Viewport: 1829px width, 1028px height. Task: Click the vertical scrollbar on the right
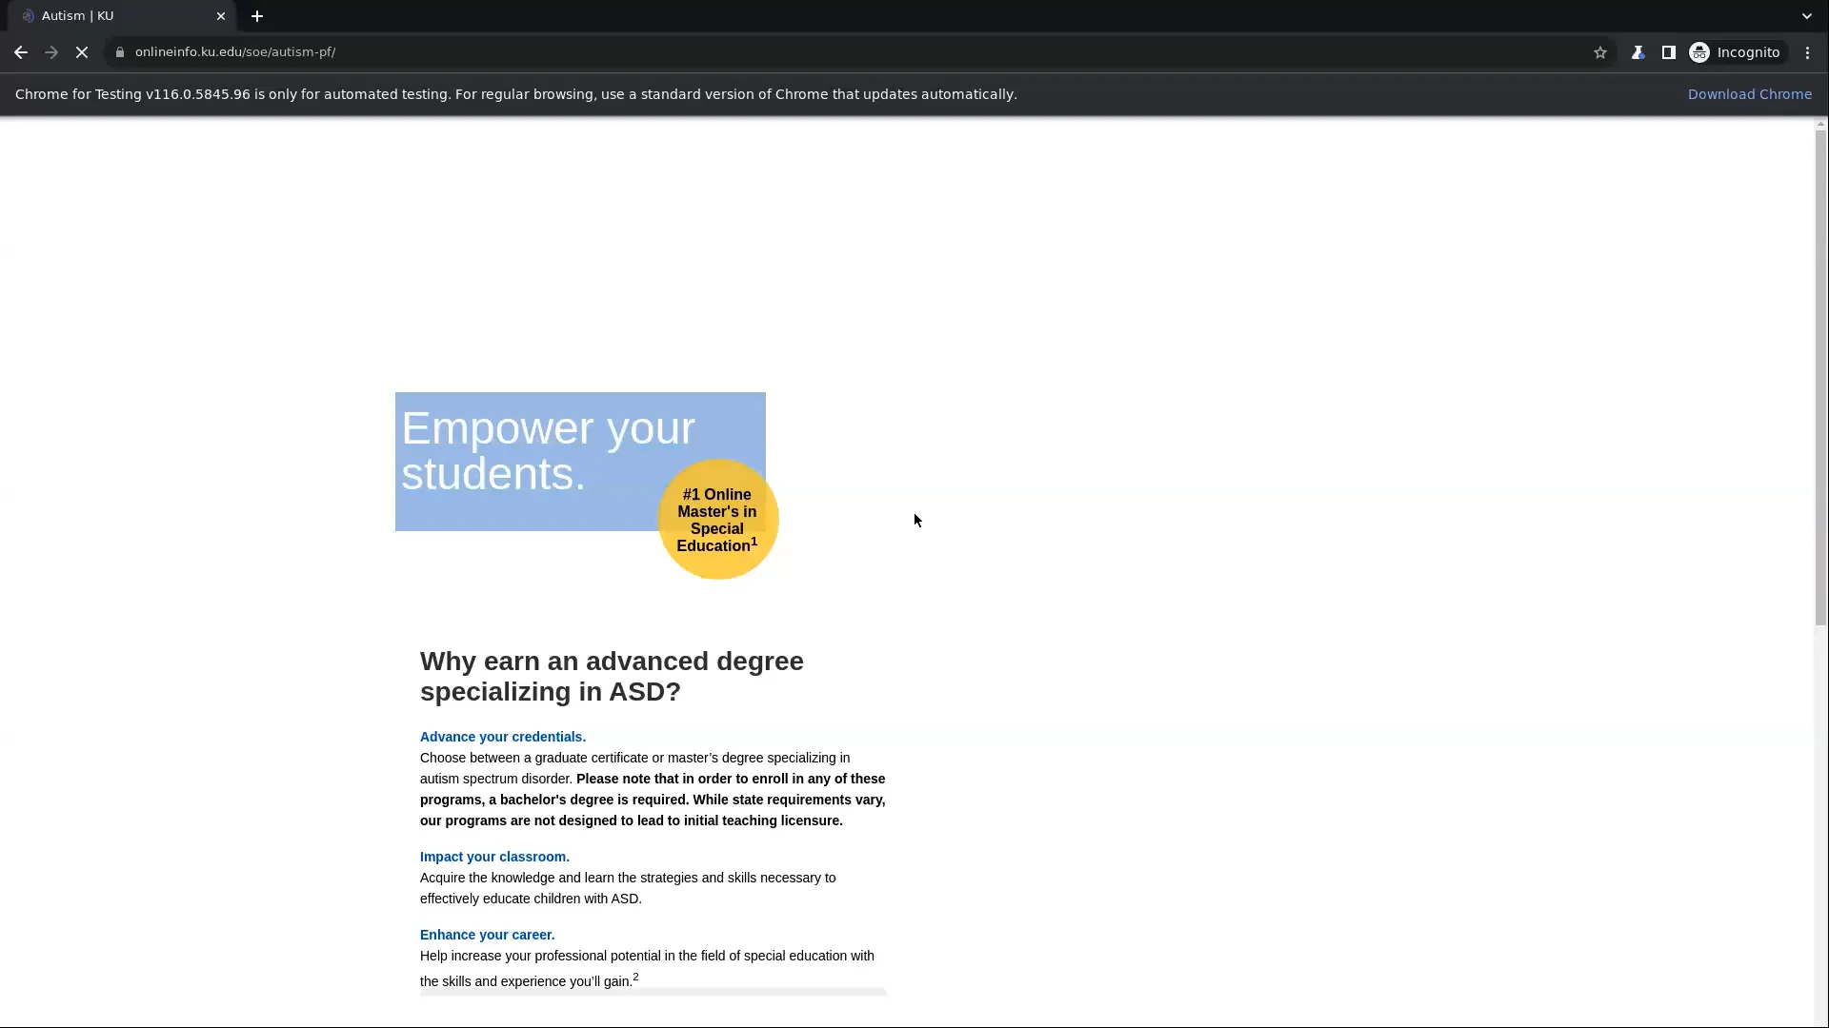point(1819,381)
